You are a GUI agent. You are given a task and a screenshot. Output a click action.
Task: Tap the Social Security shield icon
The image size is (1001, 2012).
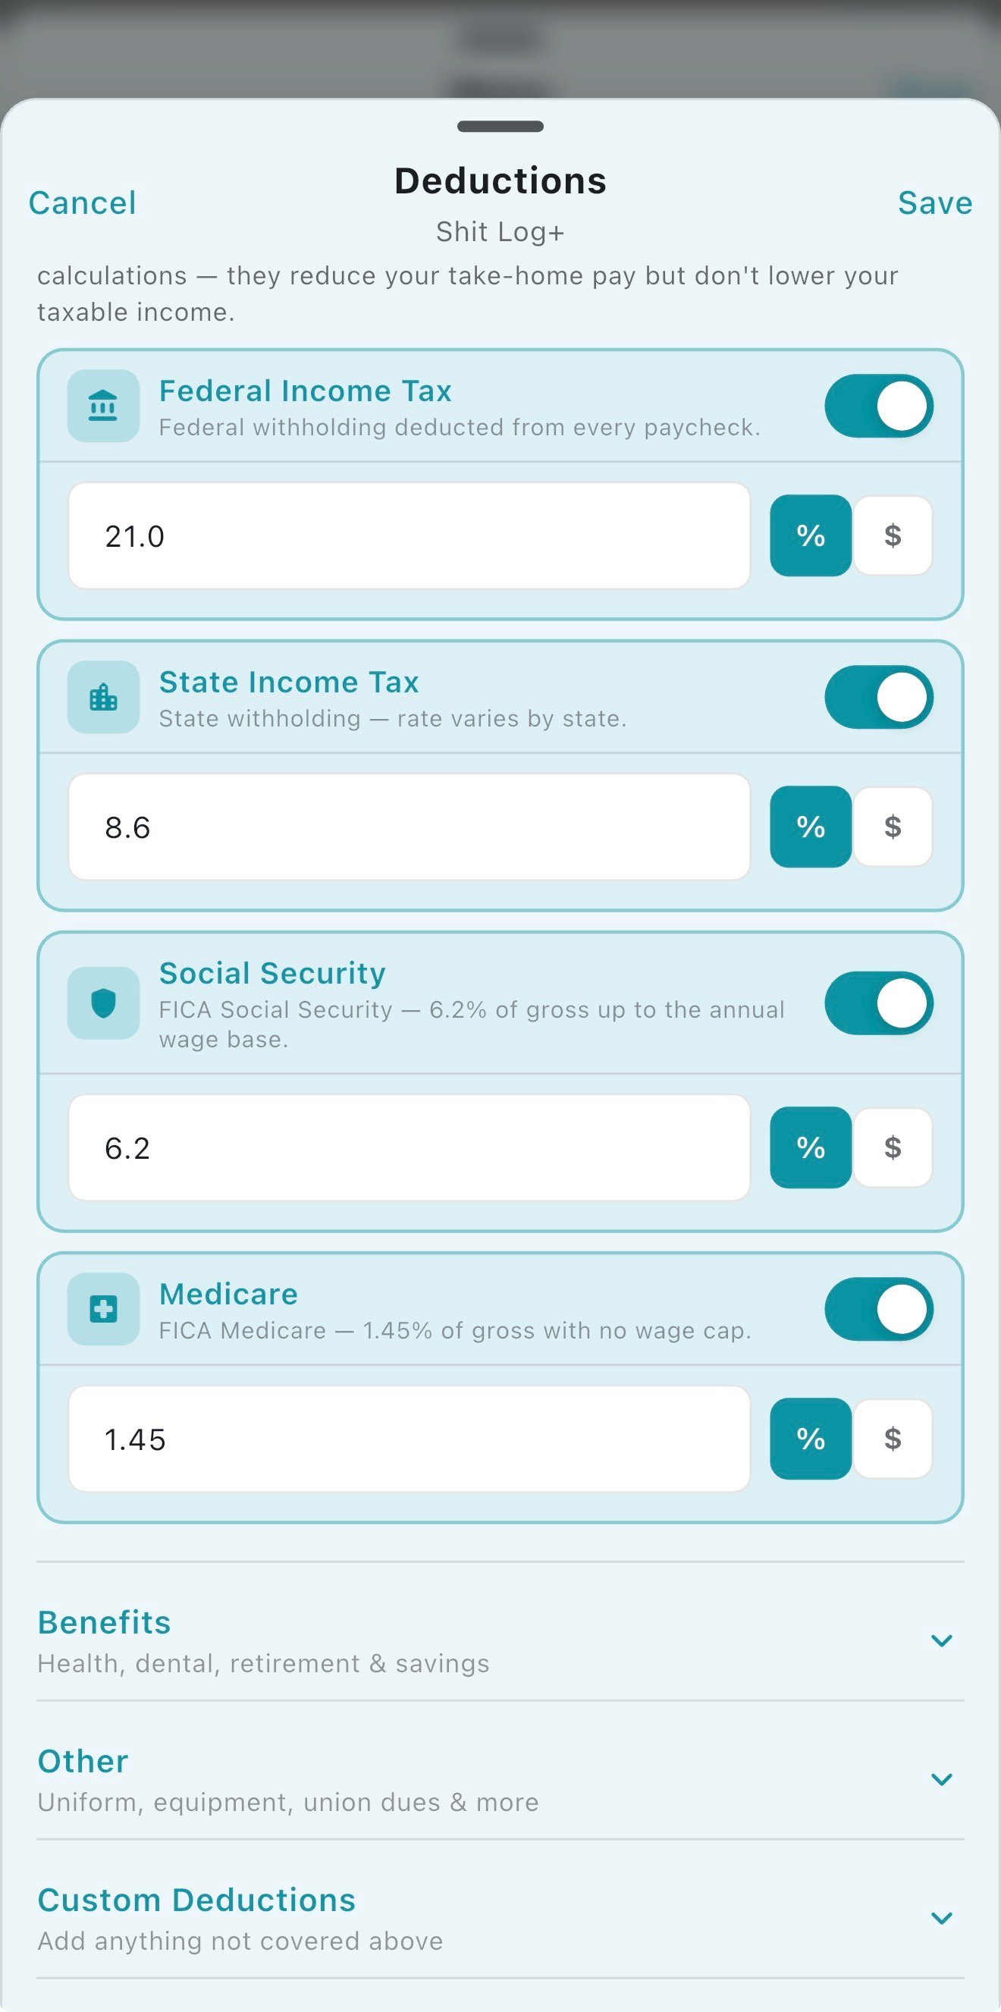(x=103, y=1003)
